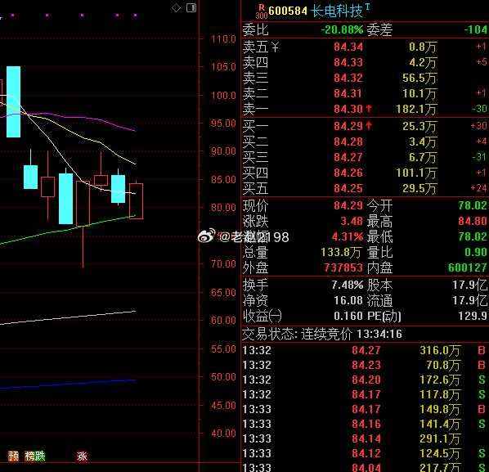Image resolution: width=489 pixels, height=472 pixels.
Task: Select the 卖一 volume 182.1万
Action: pos(416,109)
